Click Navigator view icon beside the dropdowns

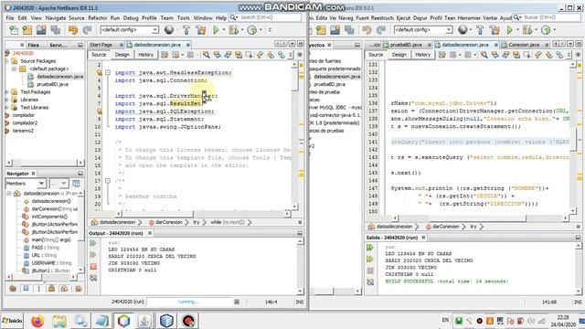pyautogui.click(x=76, y=184)
